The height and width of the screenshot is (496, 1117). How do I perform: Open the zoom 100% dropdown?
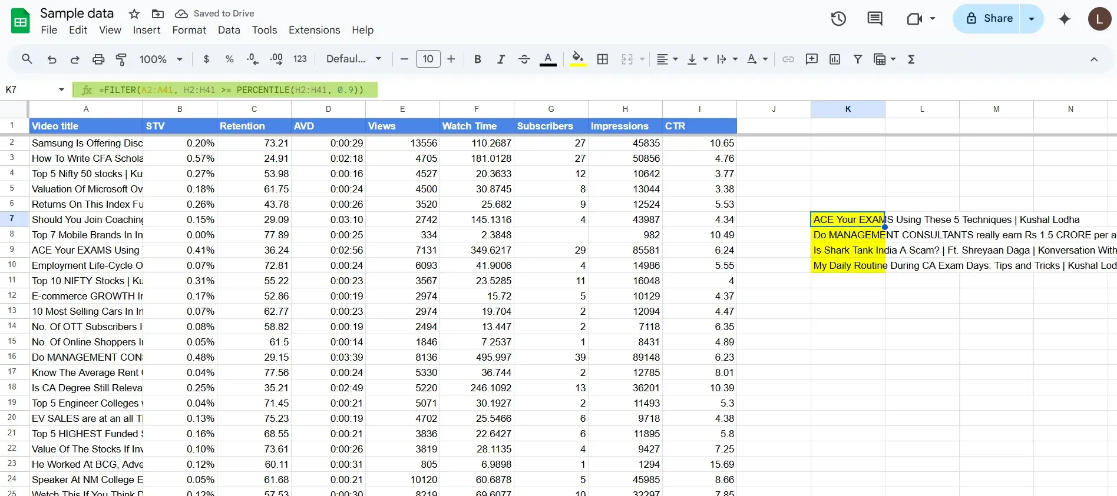click(160, 59)
